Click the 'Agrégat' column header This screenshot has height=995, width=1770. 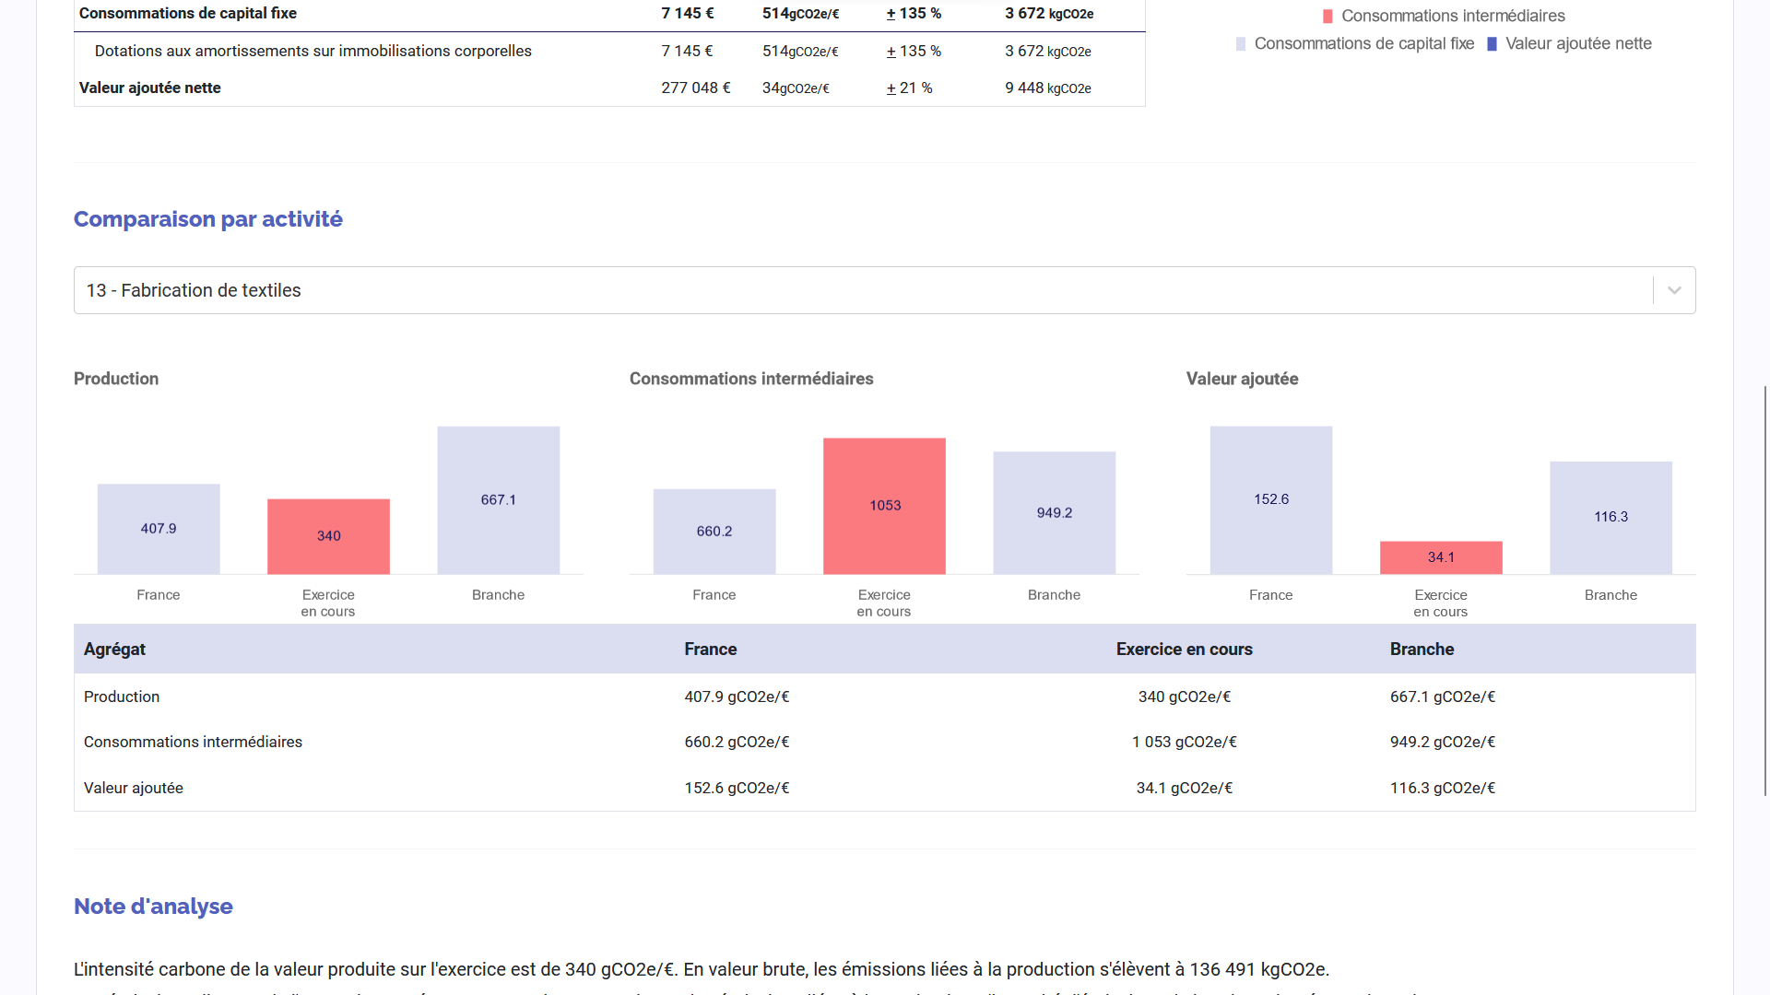pos(114,650)
